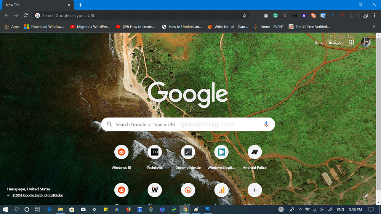Launch Firefox from the taskbar
The width and height of the screenshot is (381, 214).
click(128, 209)
